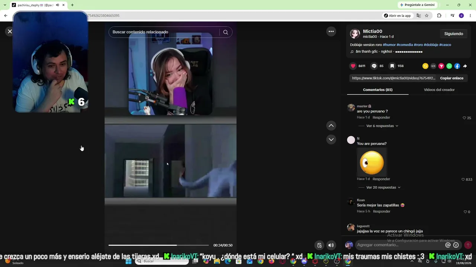Click the search magnifier in related content bar
Image resolution: width=476 pixels, height=267 pixels.
click(x=225, y=32)
